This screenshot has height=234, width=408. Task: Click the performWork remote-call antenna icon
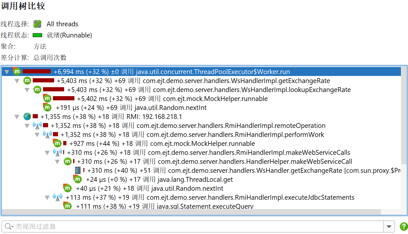[x=47, y=134]
